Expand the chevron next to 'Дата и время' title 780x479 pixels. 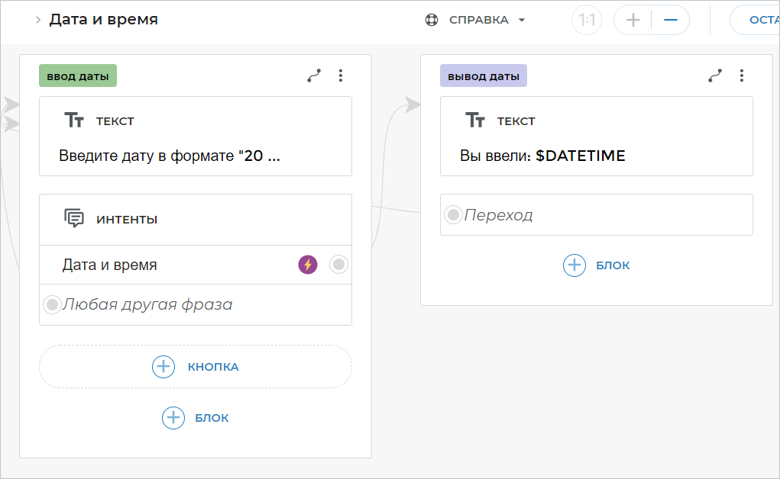pos(37,20)
